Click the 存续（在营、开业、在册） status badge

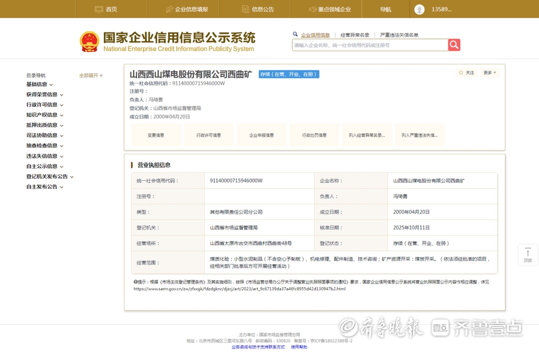pyautogui.click(x=289, y=74)
